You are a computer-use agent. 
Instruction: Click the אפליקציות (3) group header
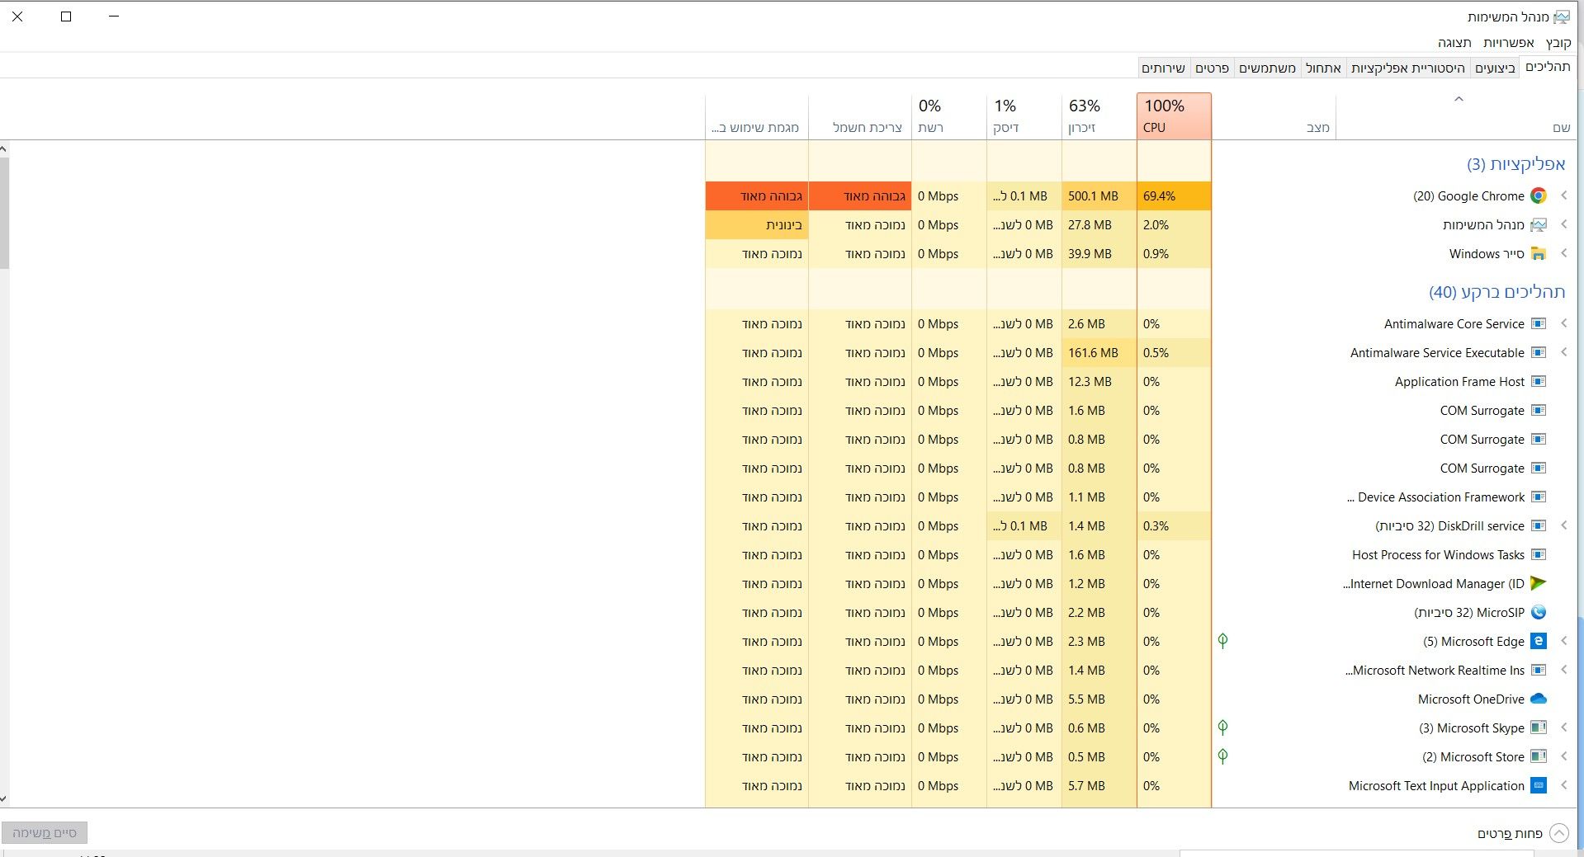(1515, 164)
